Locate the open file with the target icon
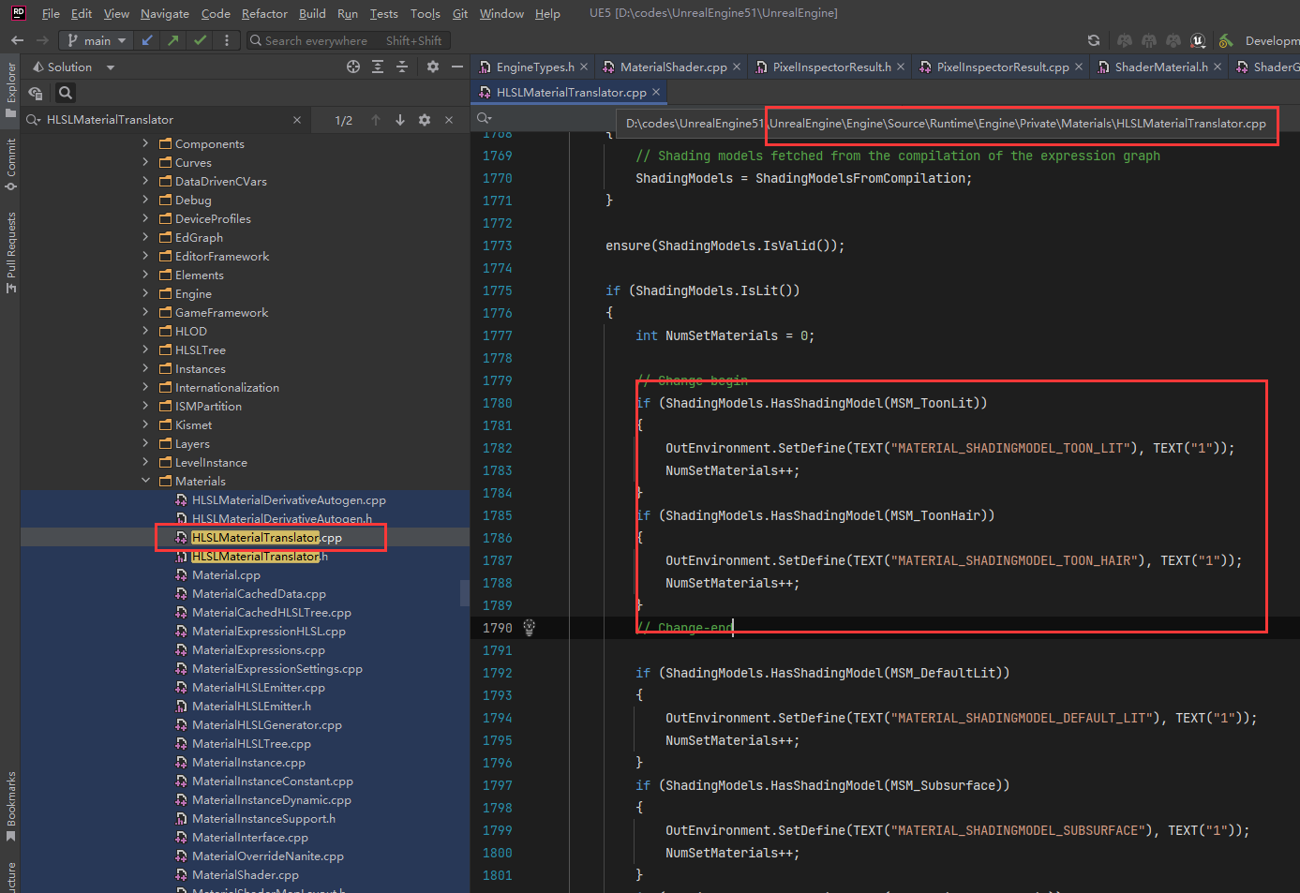Image resolution: width=1300 pixels, height=893 pixels. click(x=353, y=67)
